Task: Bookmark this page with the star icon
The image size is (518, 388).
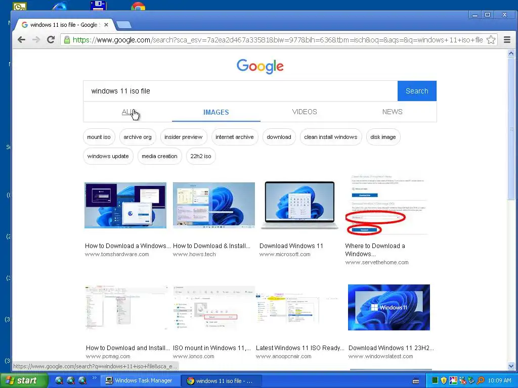Action: click(491, 40)
